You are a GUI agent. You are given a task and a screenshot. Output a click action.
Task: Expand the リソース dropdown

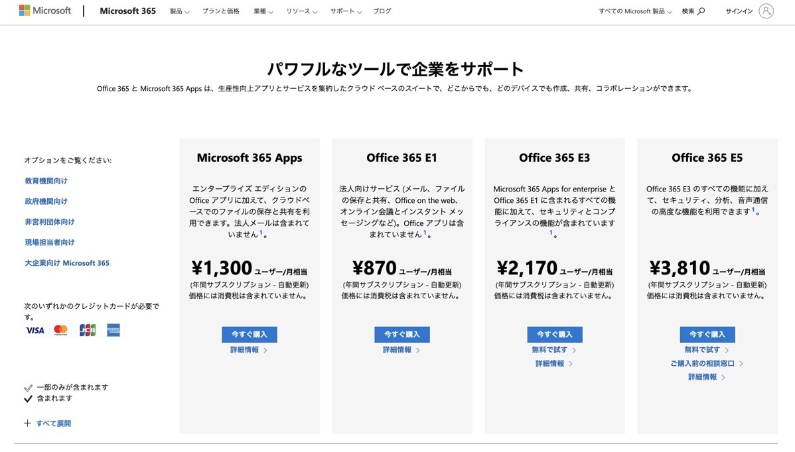(x=302, y=11)
